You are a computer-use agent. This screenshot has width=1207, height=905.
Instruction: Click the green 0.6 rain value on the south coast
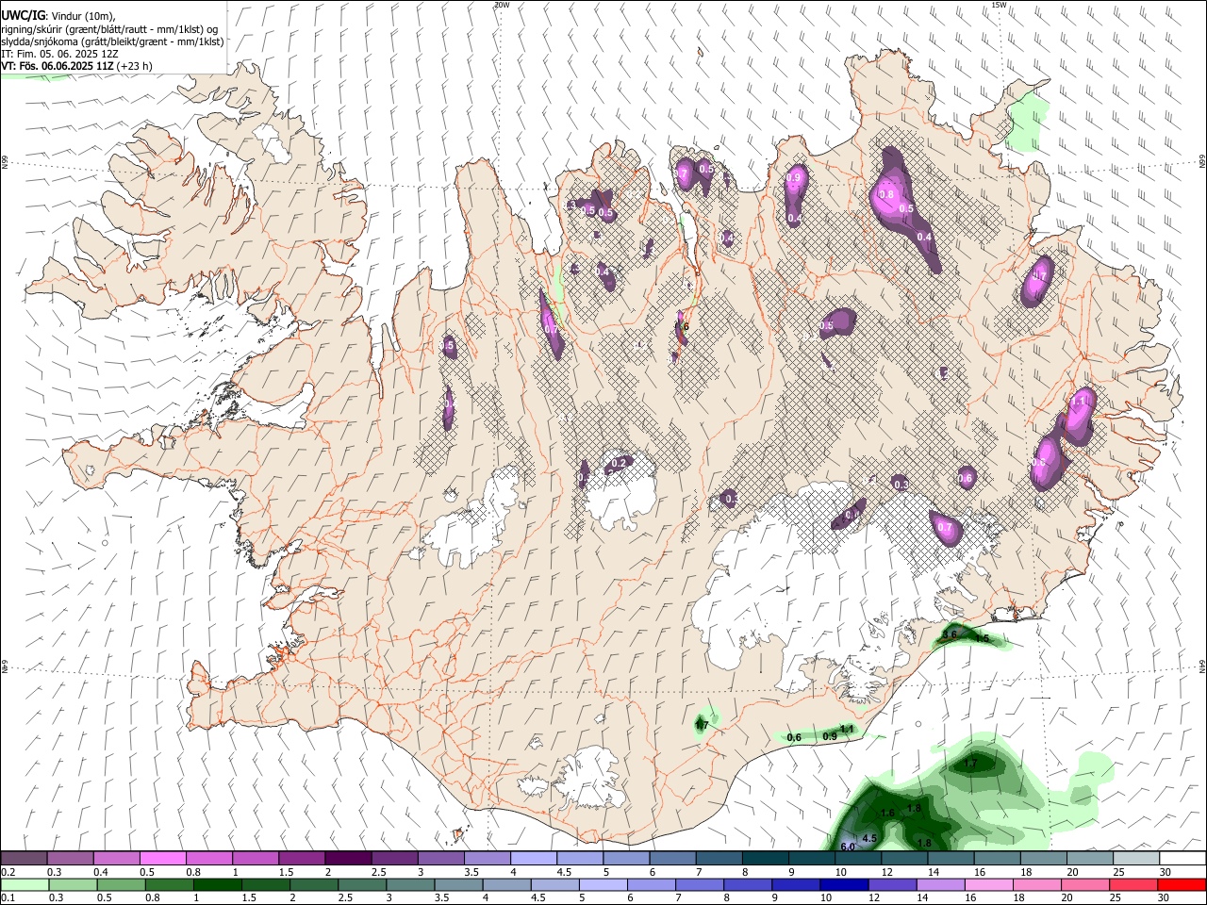794,737
